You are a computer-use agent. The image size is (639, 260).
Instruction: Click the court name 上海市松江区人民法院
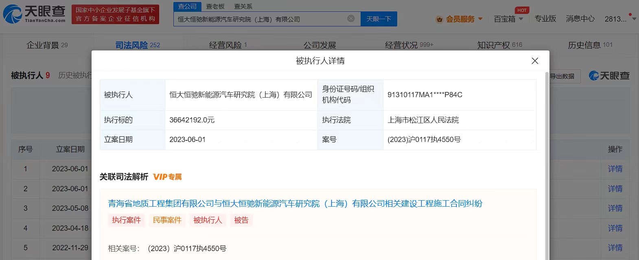[423, 120]
